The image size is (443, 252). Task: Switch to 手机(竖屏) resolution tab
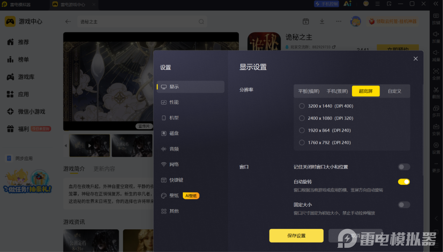click(x=337, y=91)
